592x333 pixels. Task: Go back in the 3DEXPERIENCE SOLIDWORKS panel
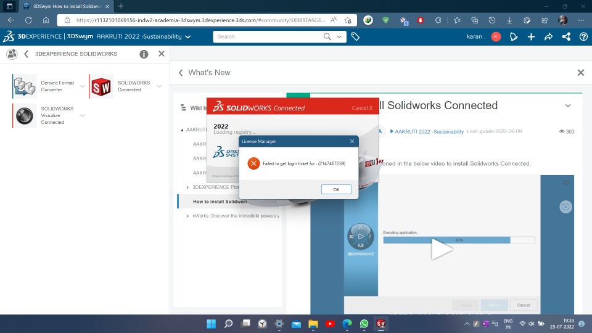point(26,54)
